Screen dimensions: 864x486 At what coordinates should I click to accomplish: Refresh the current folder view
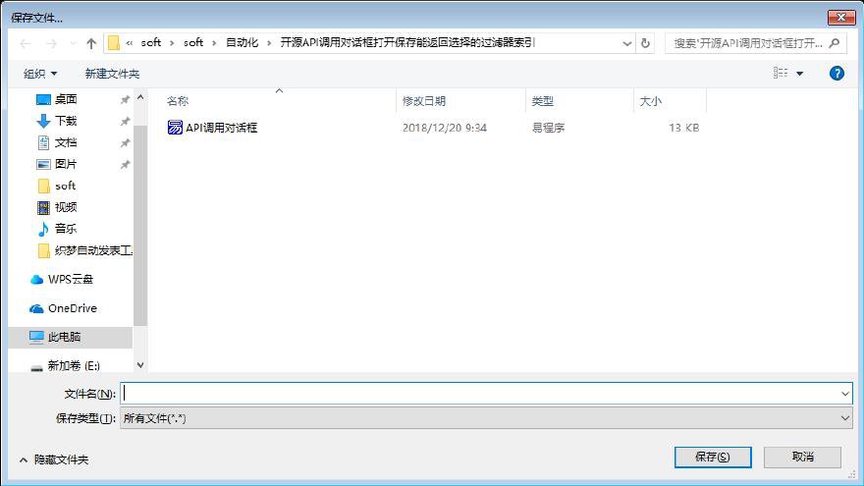645,43
